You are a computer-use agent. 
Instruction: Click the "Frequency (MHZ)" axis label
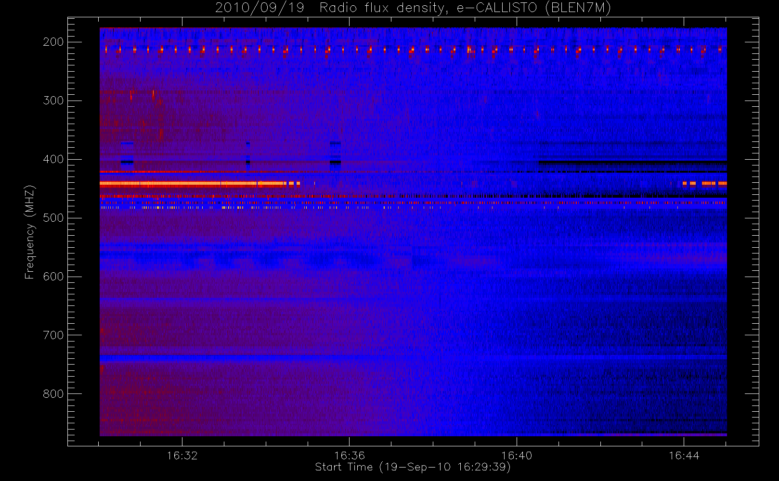[30, 232]
